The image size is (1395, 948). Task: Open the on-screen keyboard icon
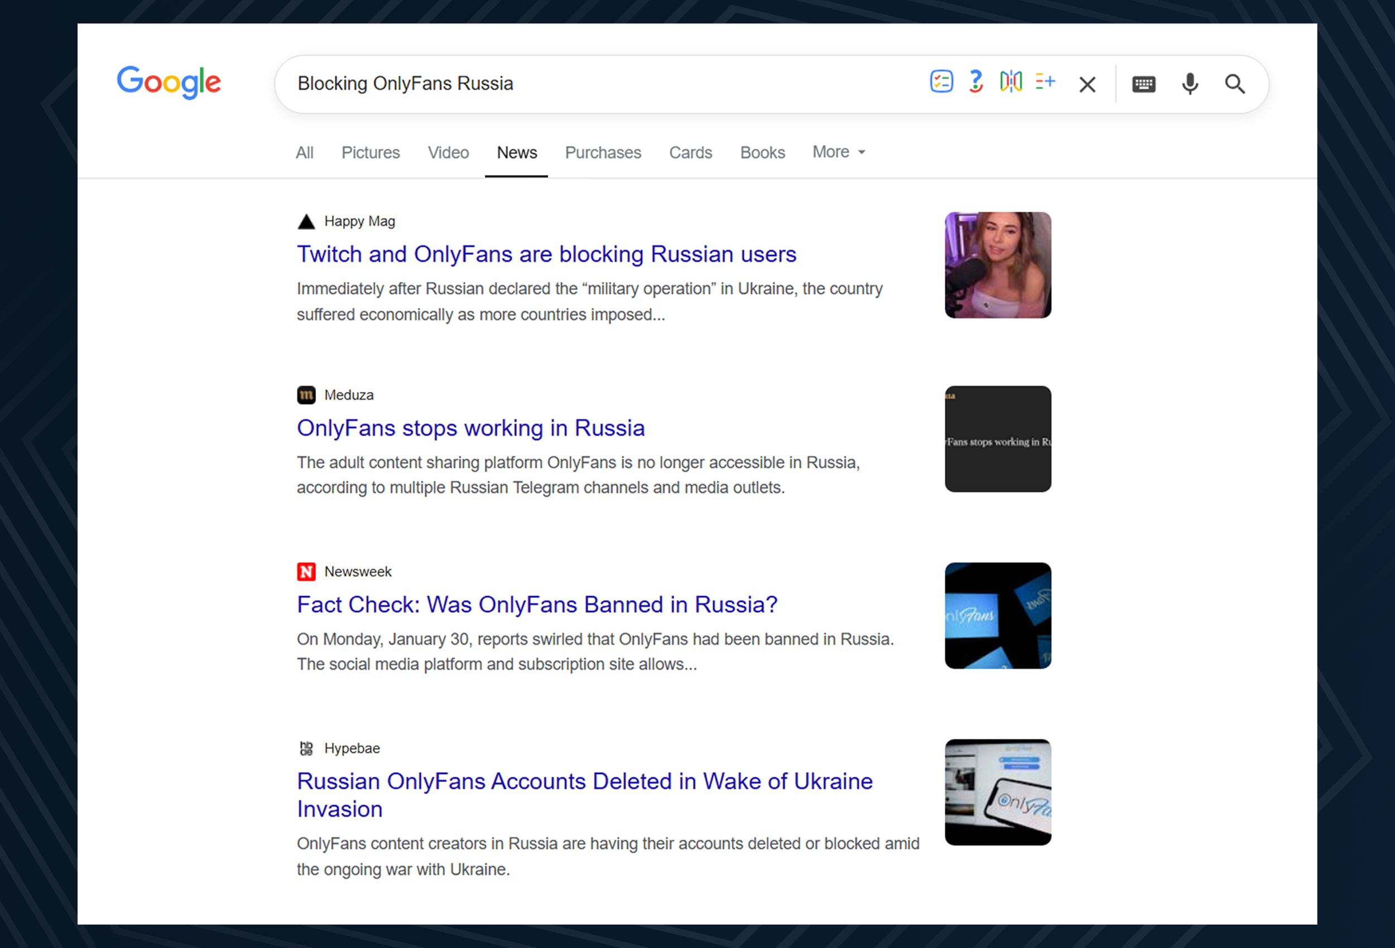(1143, 84)
